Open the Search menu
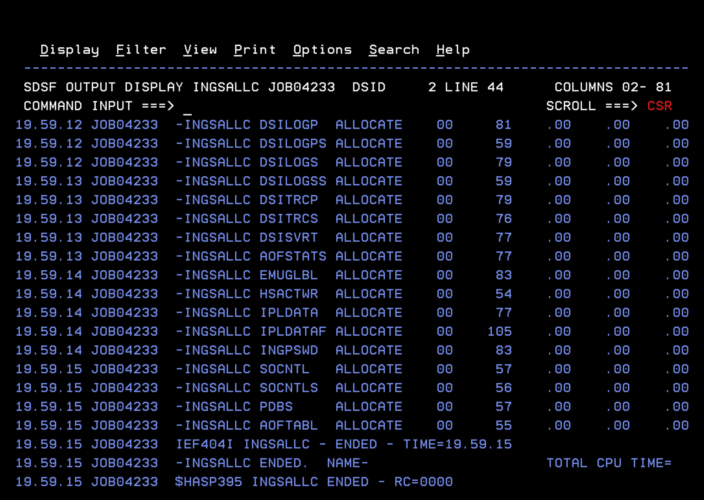The image size is (704, 500). (394, 50)
